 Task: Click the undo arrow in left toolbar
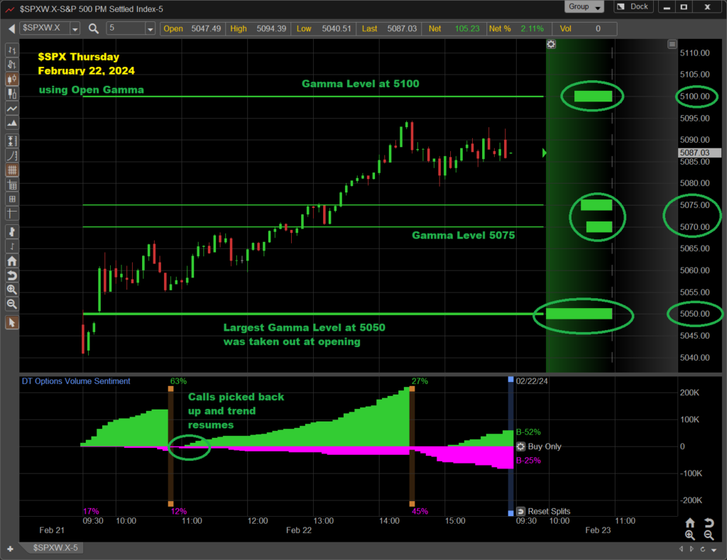click(11, 275)
